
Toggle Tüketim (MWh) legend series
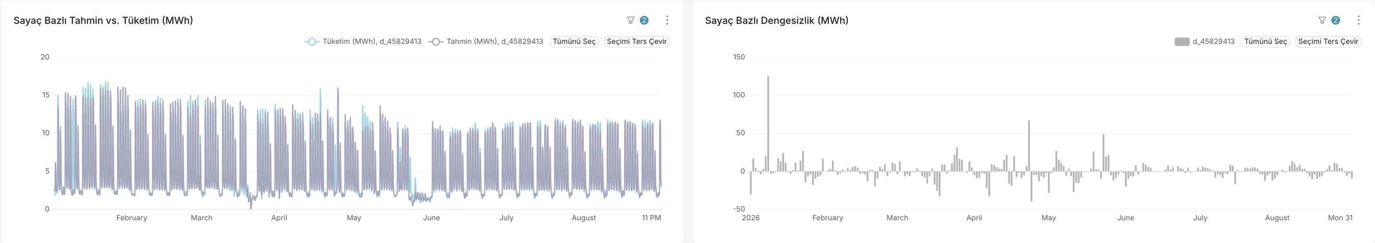[x=363, y=42]
